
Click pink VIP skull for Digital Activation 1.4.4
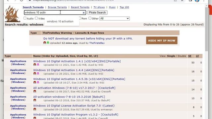click(38, 73)
